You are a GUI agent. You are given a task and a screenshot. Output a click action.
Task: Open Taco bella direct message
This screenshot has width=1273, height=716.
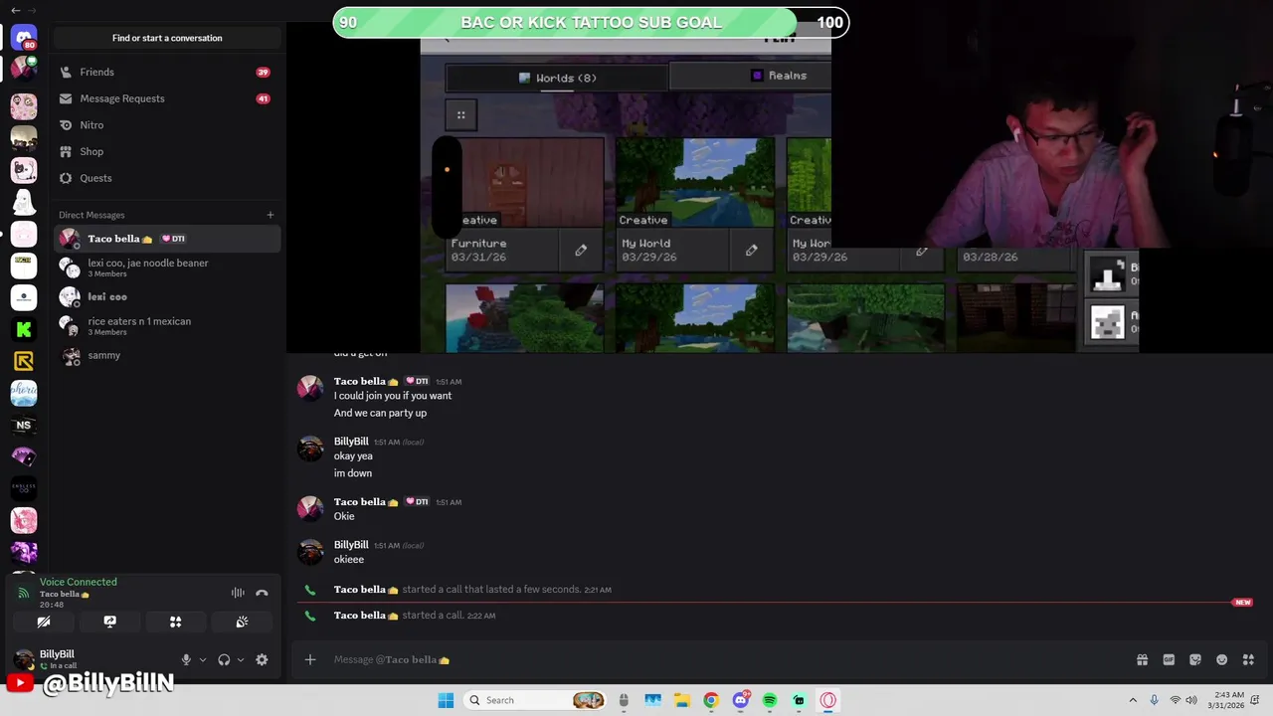[167, 239]
